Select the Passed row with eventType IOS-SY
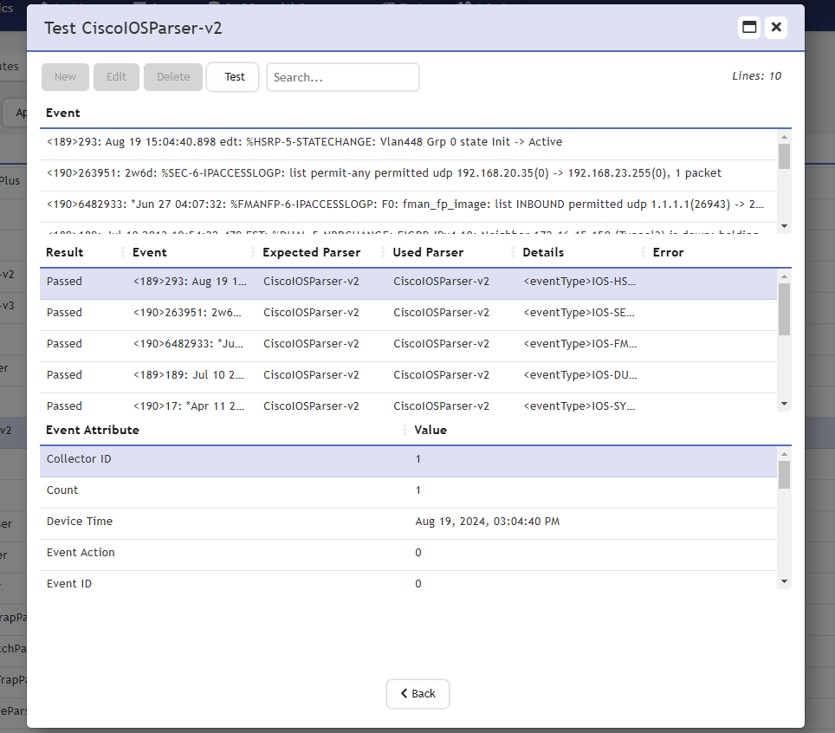The width and height of the screenshot is (835, 733). (x=407, y=404)
